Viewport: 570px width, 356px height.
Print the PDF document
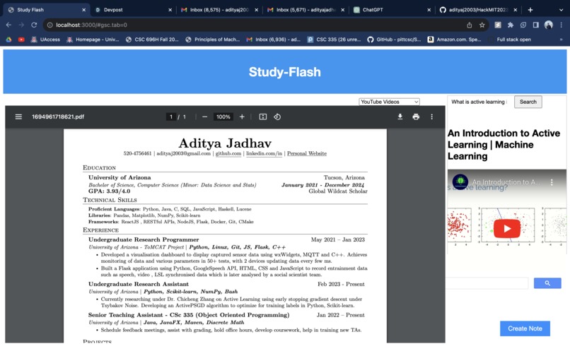(x=416, y=117)
